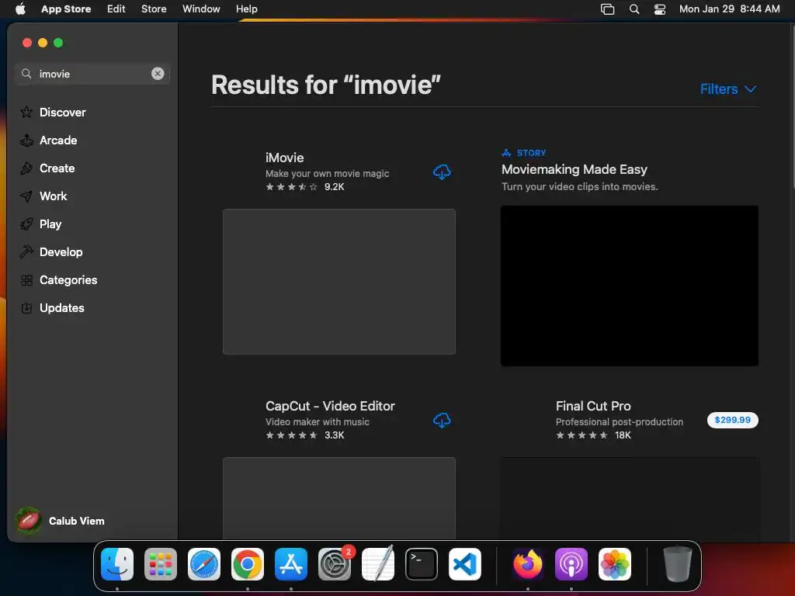Launch Visual Studio Code from the Dock
The height and width of the screenshot is (596, 795).
click(465, 564)
